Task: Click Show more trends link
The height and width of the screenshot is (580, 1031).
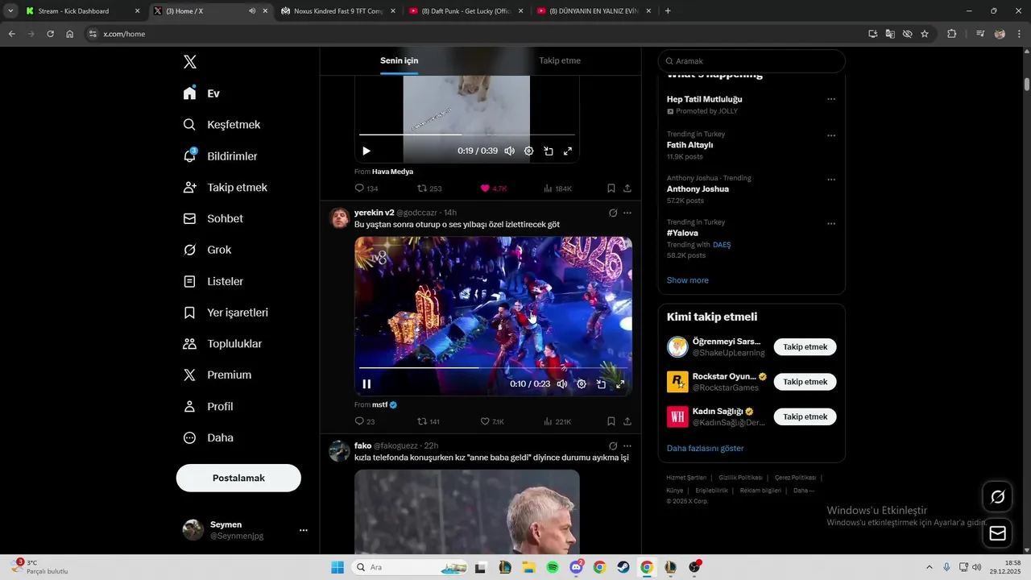Action: coord(688,280)
